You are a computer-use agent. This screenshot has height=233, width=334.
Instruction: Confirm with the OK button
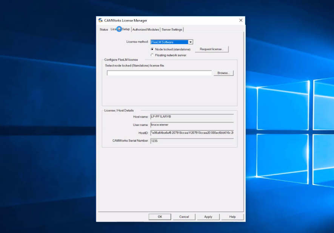tap(160, 217)
